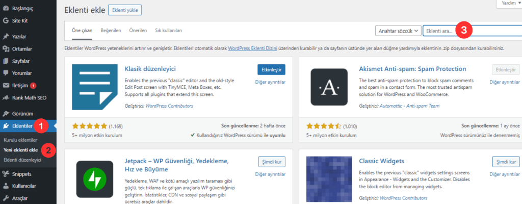Click the Sayfalar pages icon
The image size is (522, 204).
5,61
